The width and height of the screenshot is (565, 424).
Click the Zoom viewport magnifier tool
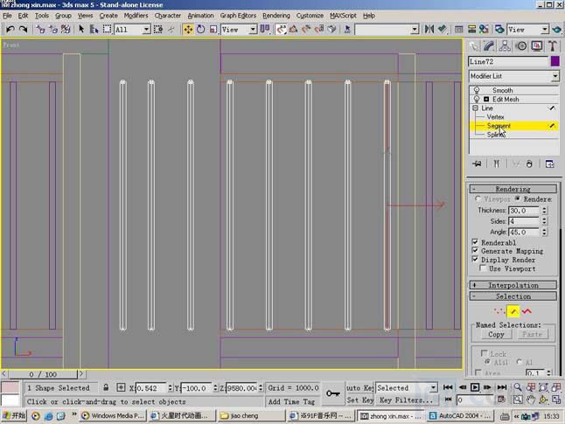pyautogui.click(x=518, y=387)
